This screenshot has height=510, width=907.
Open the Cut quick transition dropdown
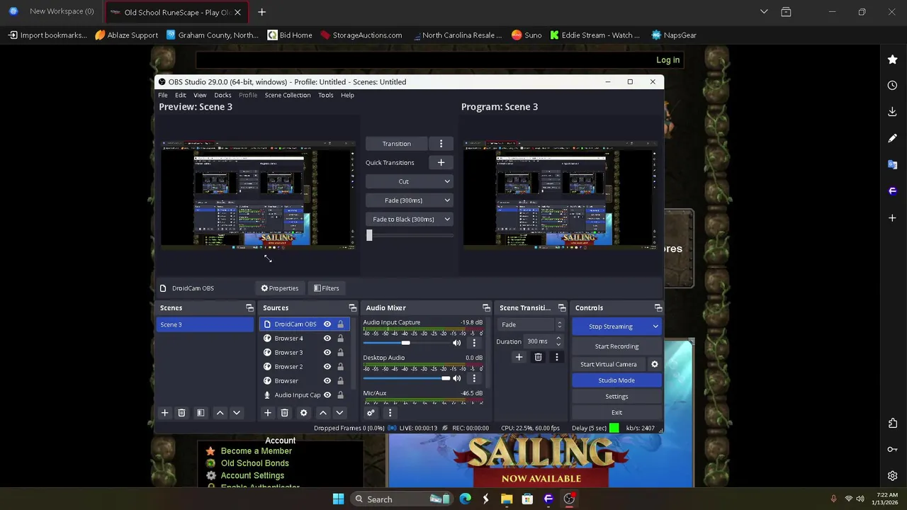pos(409,181)
